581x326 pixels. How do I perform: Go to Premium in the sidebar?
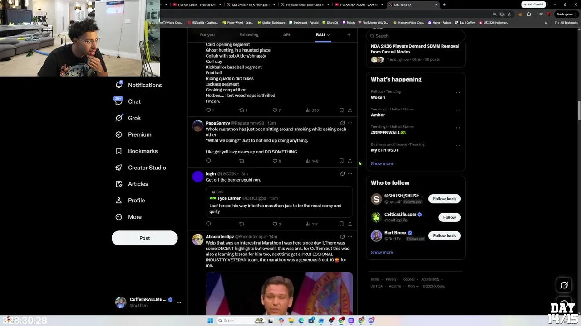(133, 134)
